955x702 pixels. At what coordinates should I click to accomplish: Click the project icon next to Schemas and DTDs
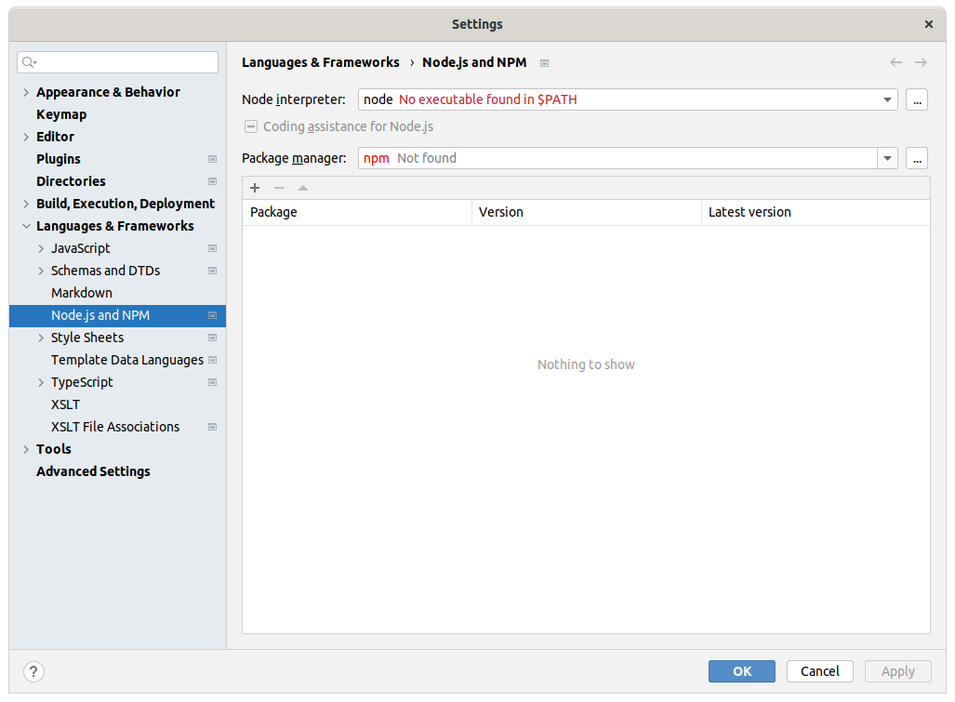click(213, 271)
